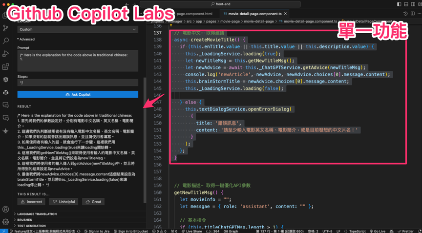Close the movie-detail-page.component.ts tab
The image size is (422, 233).
[x=285, y=14]
